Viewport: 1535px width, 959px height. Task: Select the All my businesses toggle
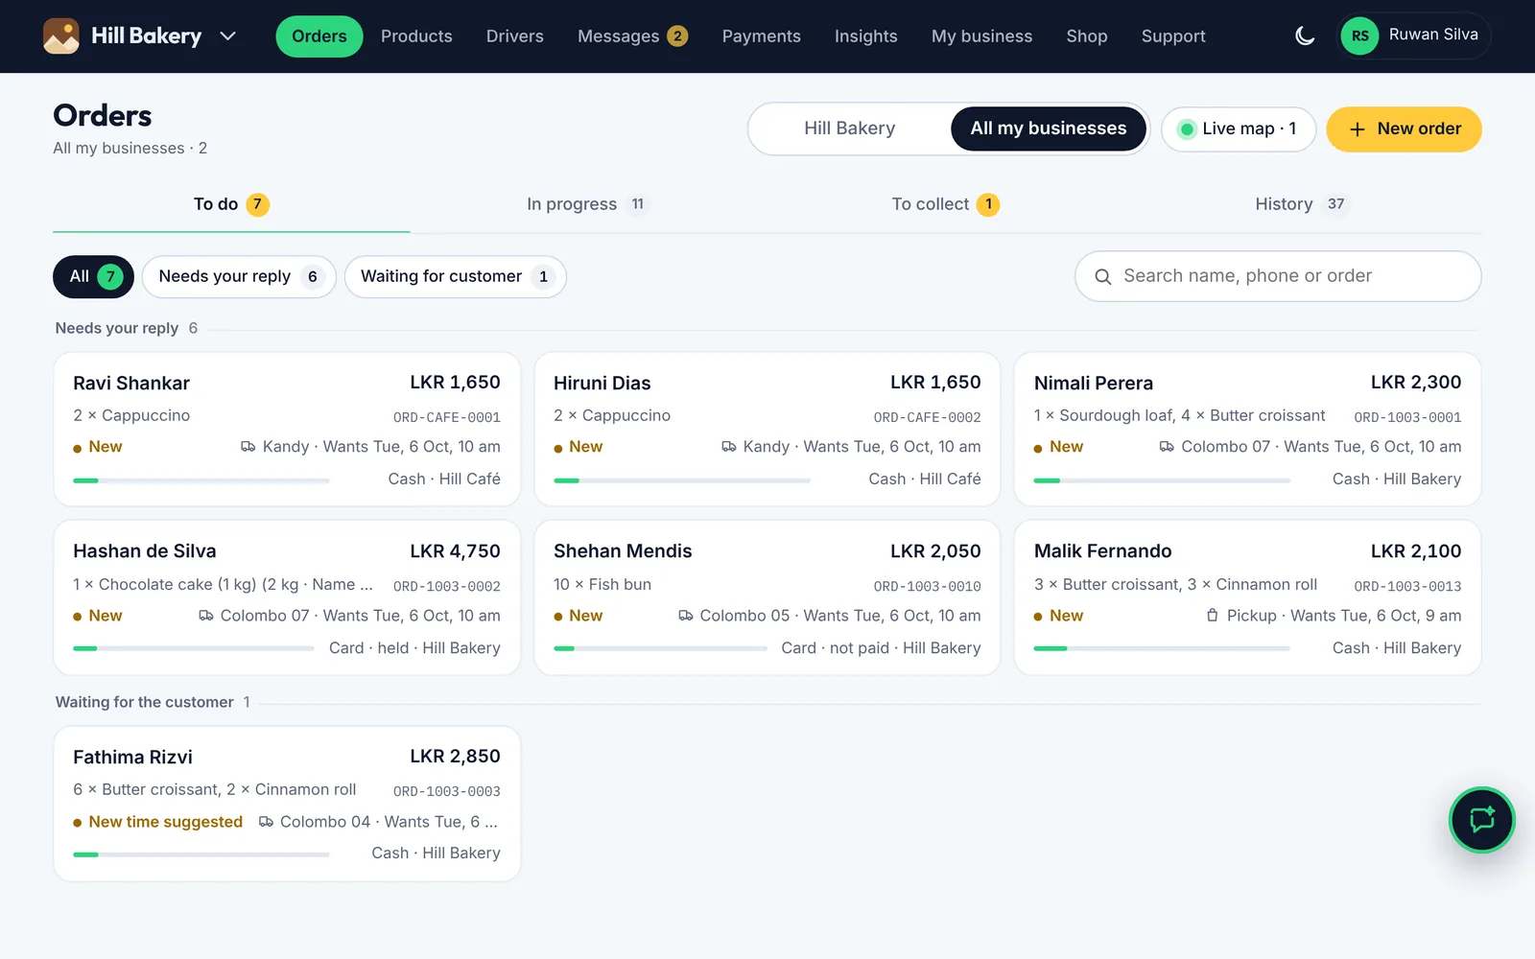pyautogui.click(x=1049, y=129)
